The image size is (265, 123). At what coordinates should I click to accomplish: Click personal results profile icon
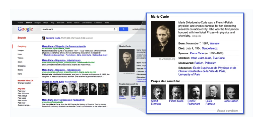[44, 38]
